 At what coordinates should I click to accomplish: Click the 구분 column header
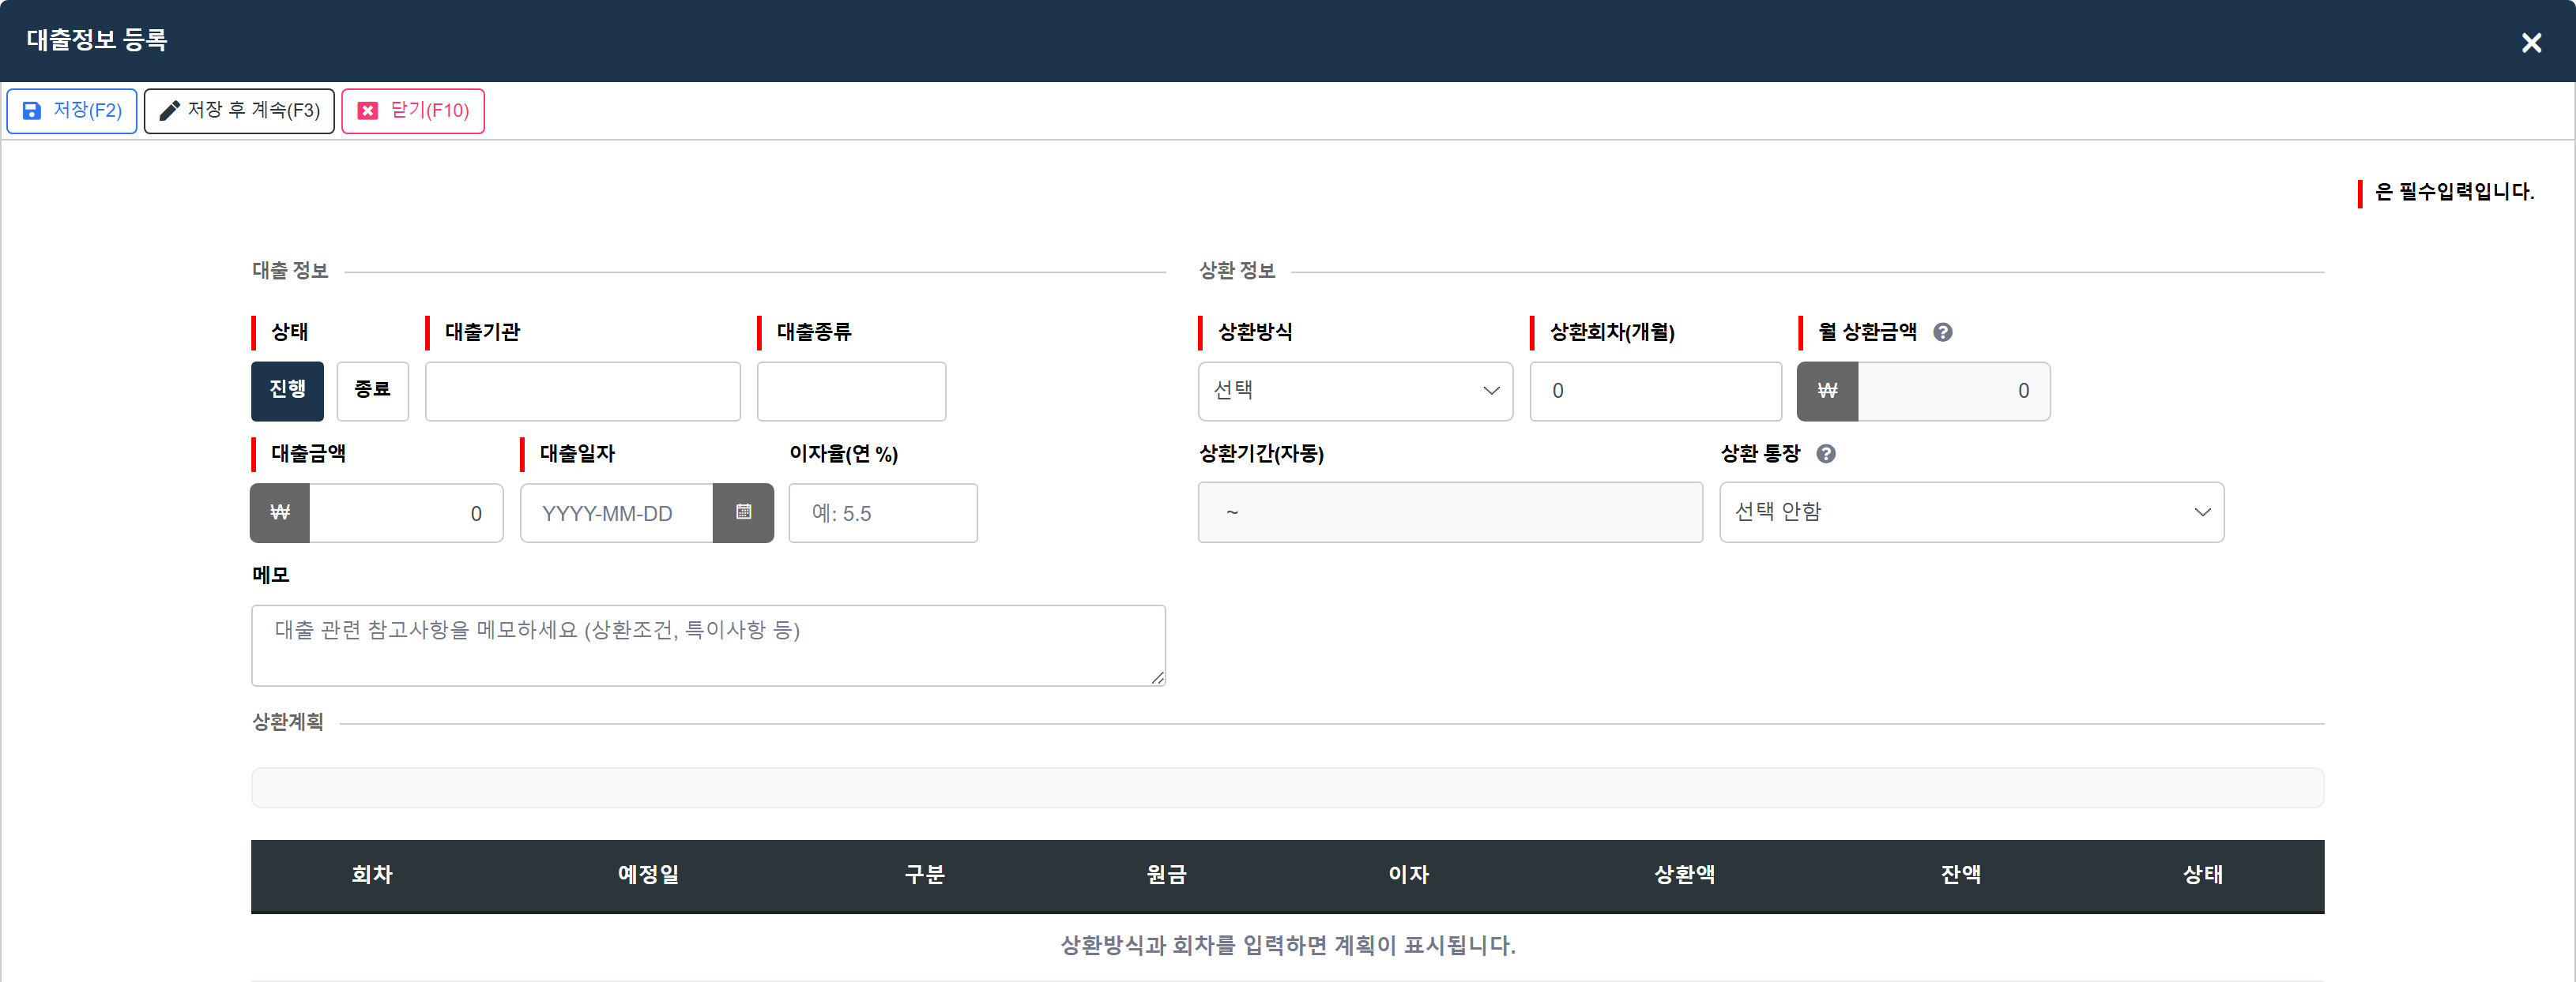(x=924, y=875)
